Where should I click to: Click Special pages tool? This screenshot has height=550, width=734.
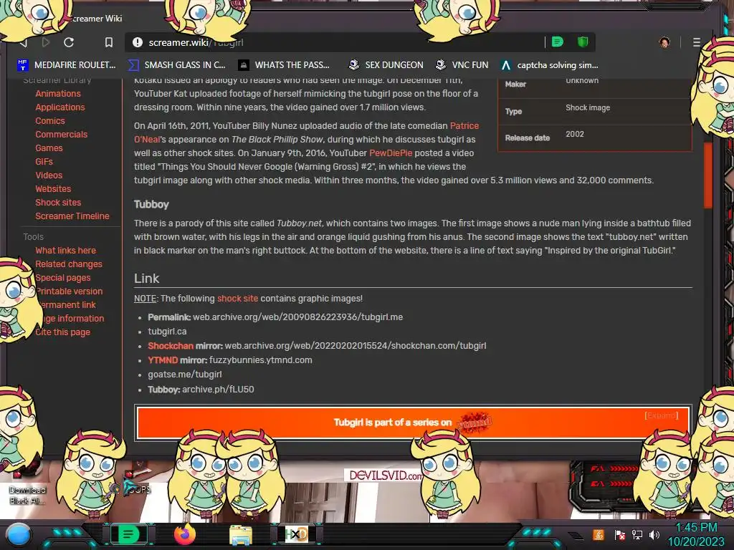[63, 277]
